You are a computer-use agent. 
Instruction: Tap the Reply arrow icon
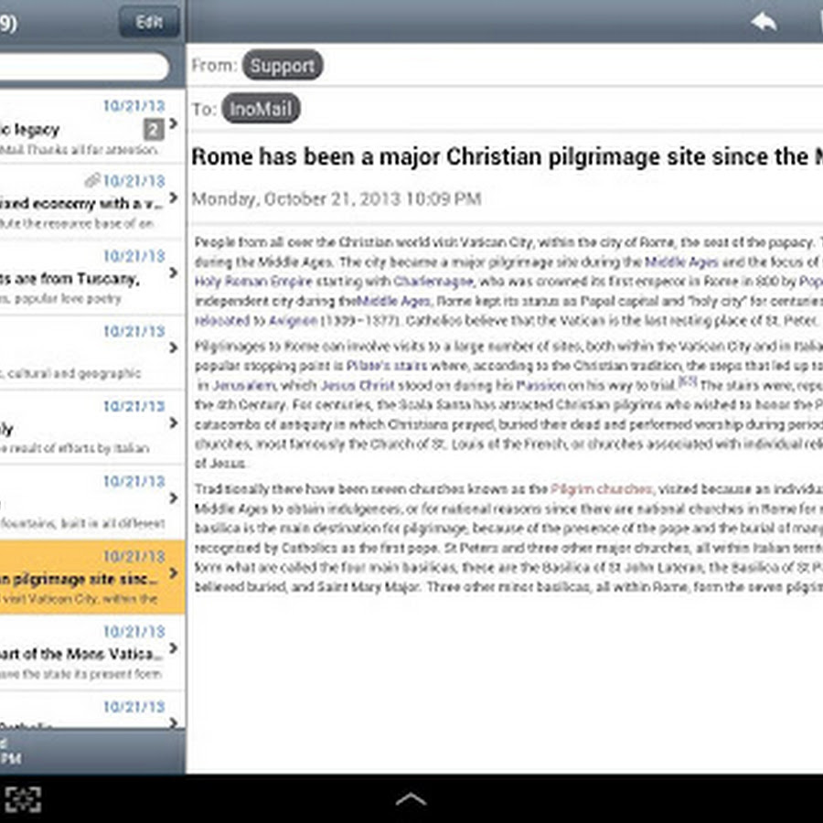pyautogui.click(x=765, y=20)
